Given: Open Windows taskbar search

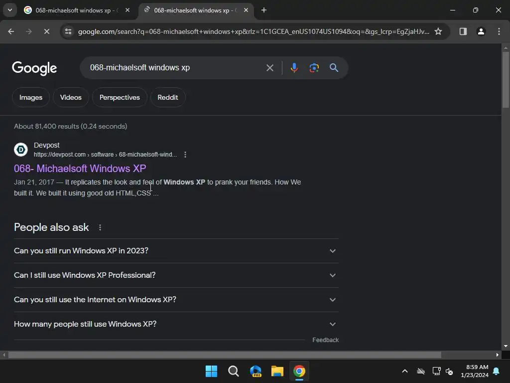Looking at the screenshot, I should coord(233,371).
